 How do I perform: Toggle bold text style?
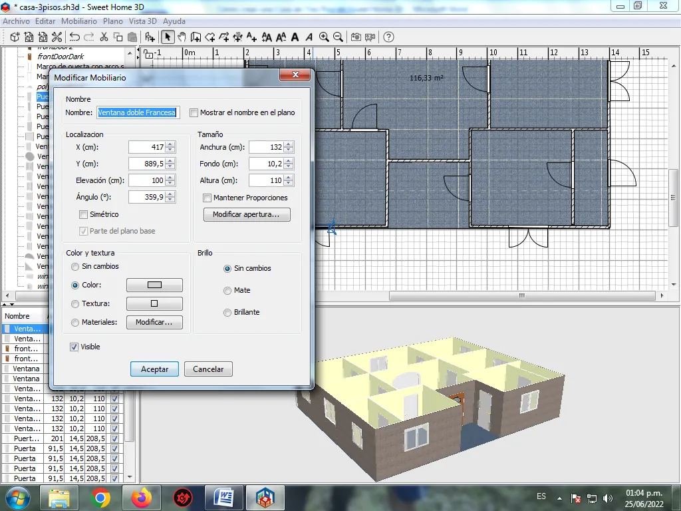tap(295, 37)
